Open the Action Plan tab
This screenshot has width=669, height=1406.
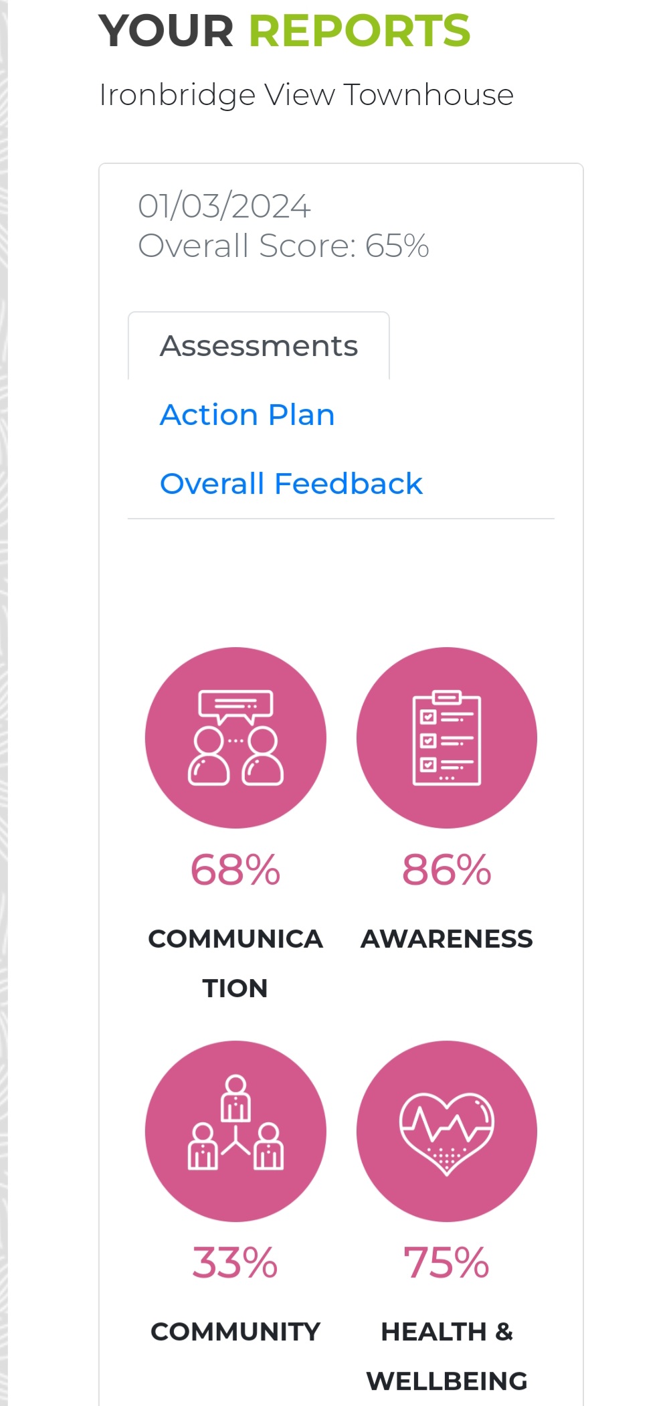247,415
